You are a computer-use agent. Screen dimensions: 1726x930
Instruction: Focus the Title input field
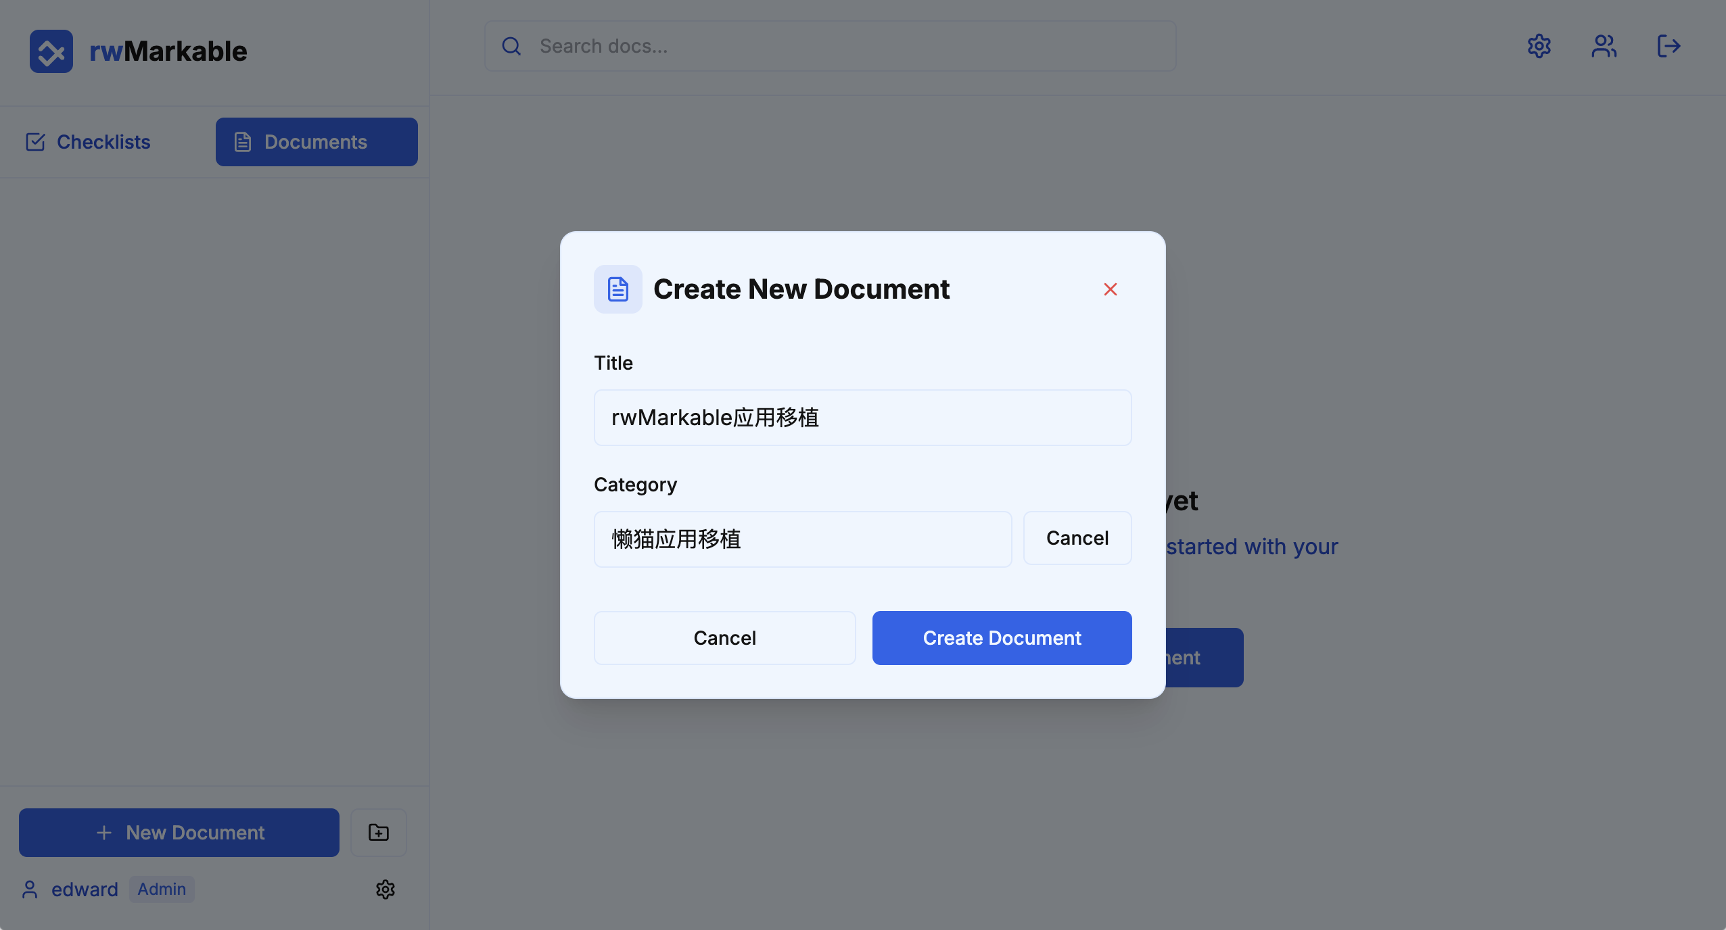tap(862, 418)
